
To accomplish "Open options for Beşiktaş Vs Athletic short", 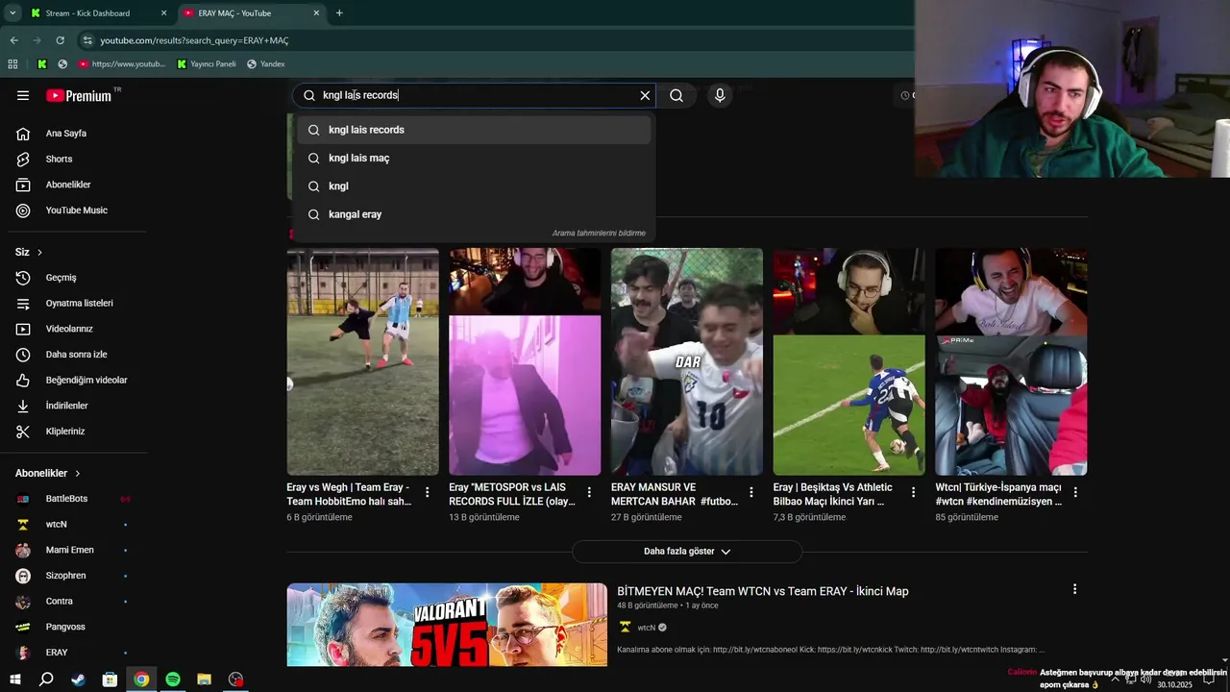I will click(x=913, y=492).
